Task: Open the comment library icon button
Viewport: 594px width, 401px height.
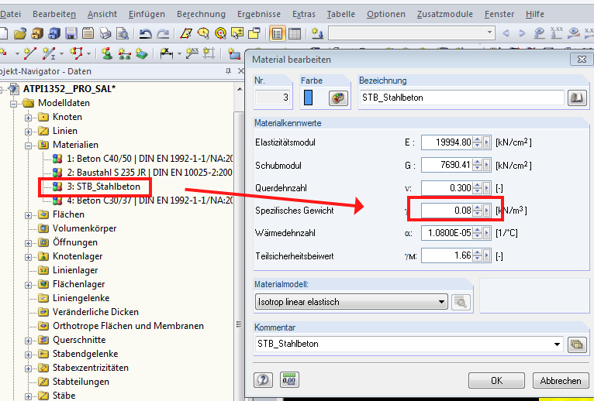Action: 576,344
